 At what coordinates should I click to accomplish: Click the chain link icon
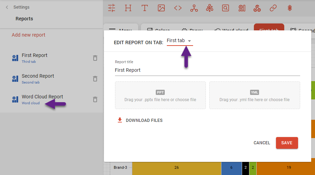(x=273, y=8)
